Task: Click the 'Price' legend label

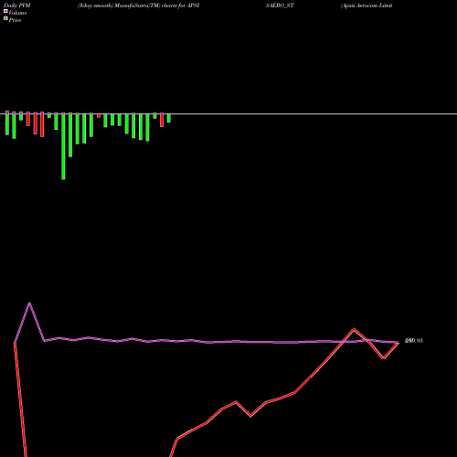Action: (15, 20)
